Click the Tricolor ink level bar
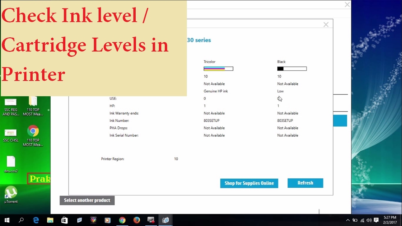 [218, 69]
